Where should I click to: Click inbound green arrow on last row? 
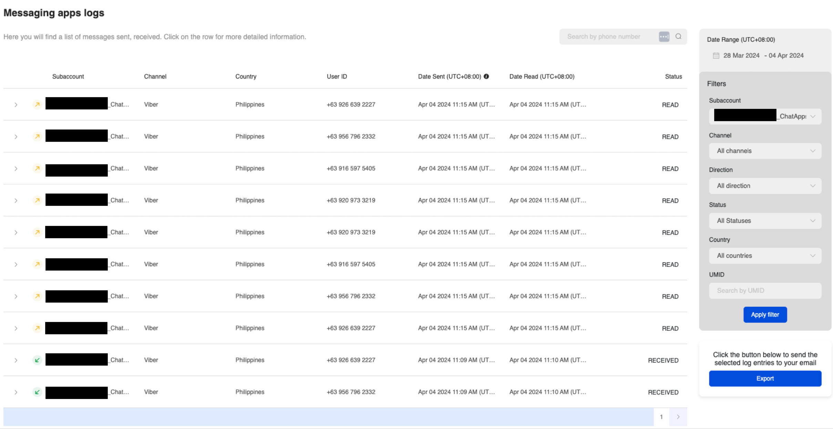click(x=37, y=392)
